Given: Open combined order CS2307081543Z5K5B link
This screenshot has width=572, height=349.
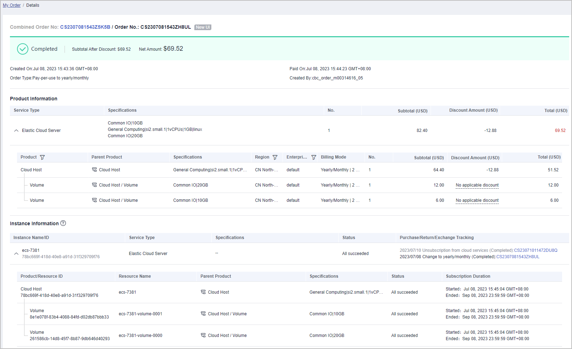Looking at the screenshot, I should [x=85, y=27].
